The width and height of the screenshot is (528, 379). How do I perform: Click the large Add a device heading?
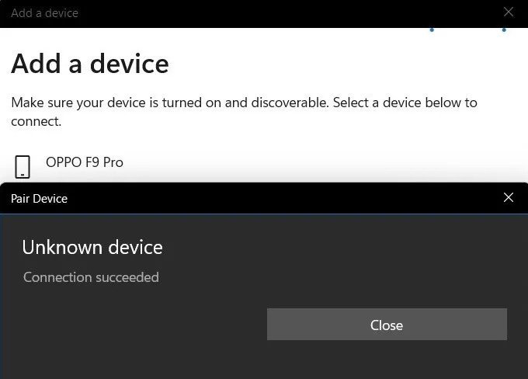pyautogui.click(x=90, y=64)
